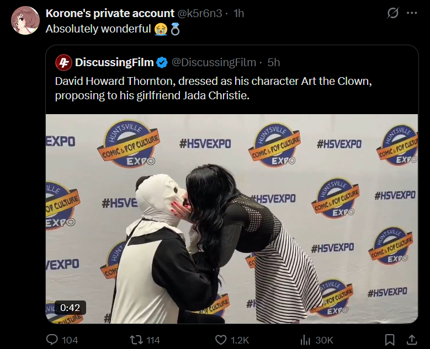Open the @k5r6n3 handle link
The height and width of the screenshot is (349, 430).
pyautogui.click(x=200, y=13)
